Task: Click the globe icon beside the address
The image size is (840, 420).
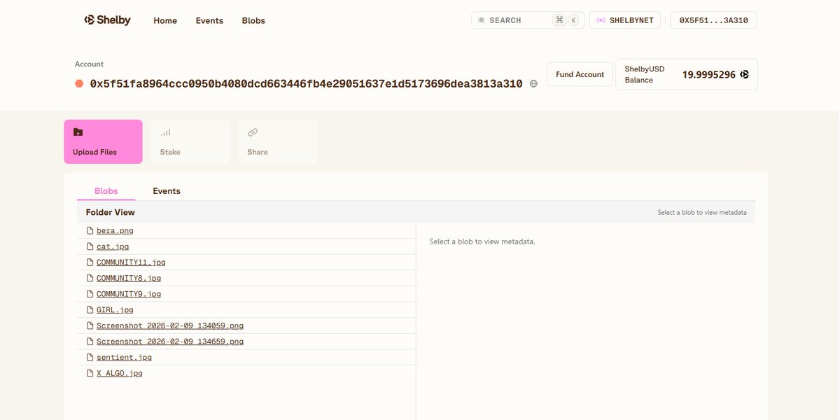Action: coord(533,84)
